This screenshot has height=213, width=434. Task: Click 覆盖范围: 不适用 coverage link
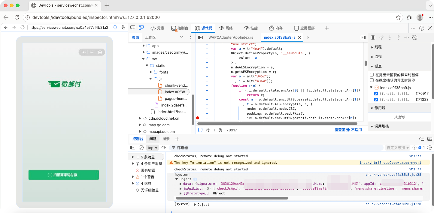point(348,130)
